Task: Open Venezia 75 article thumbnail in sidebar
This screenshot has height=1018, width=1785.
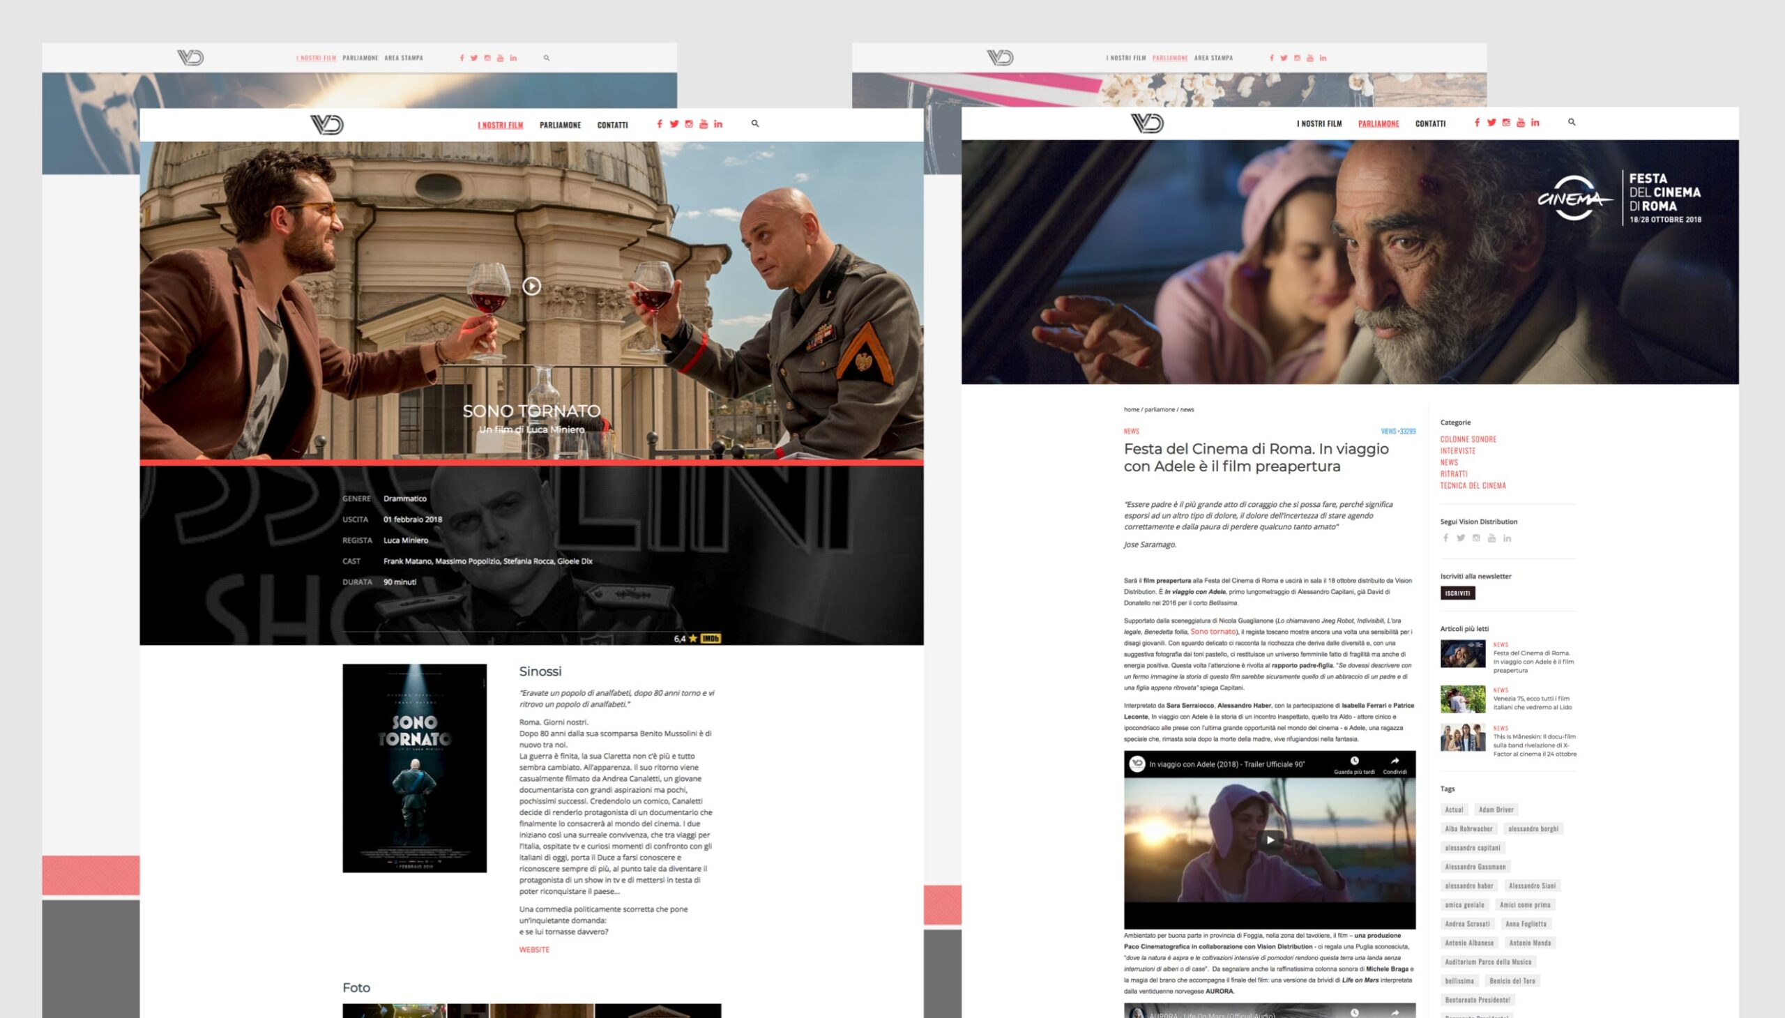Action: coord(1463,699)
